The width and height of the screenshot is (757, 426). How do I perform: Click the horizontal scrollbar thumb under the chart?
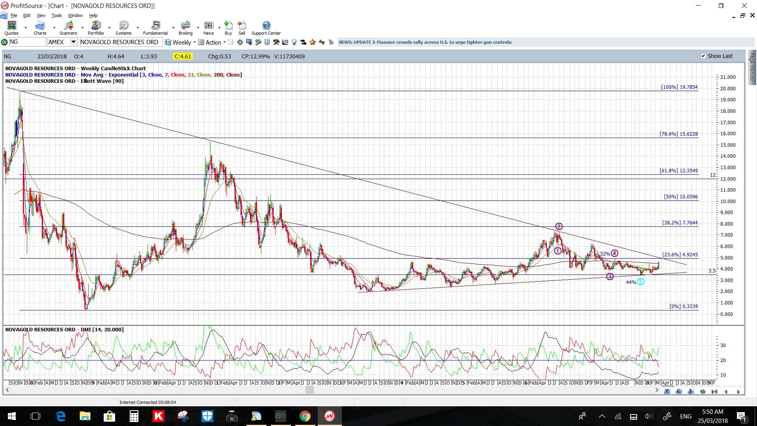point(310,390)
